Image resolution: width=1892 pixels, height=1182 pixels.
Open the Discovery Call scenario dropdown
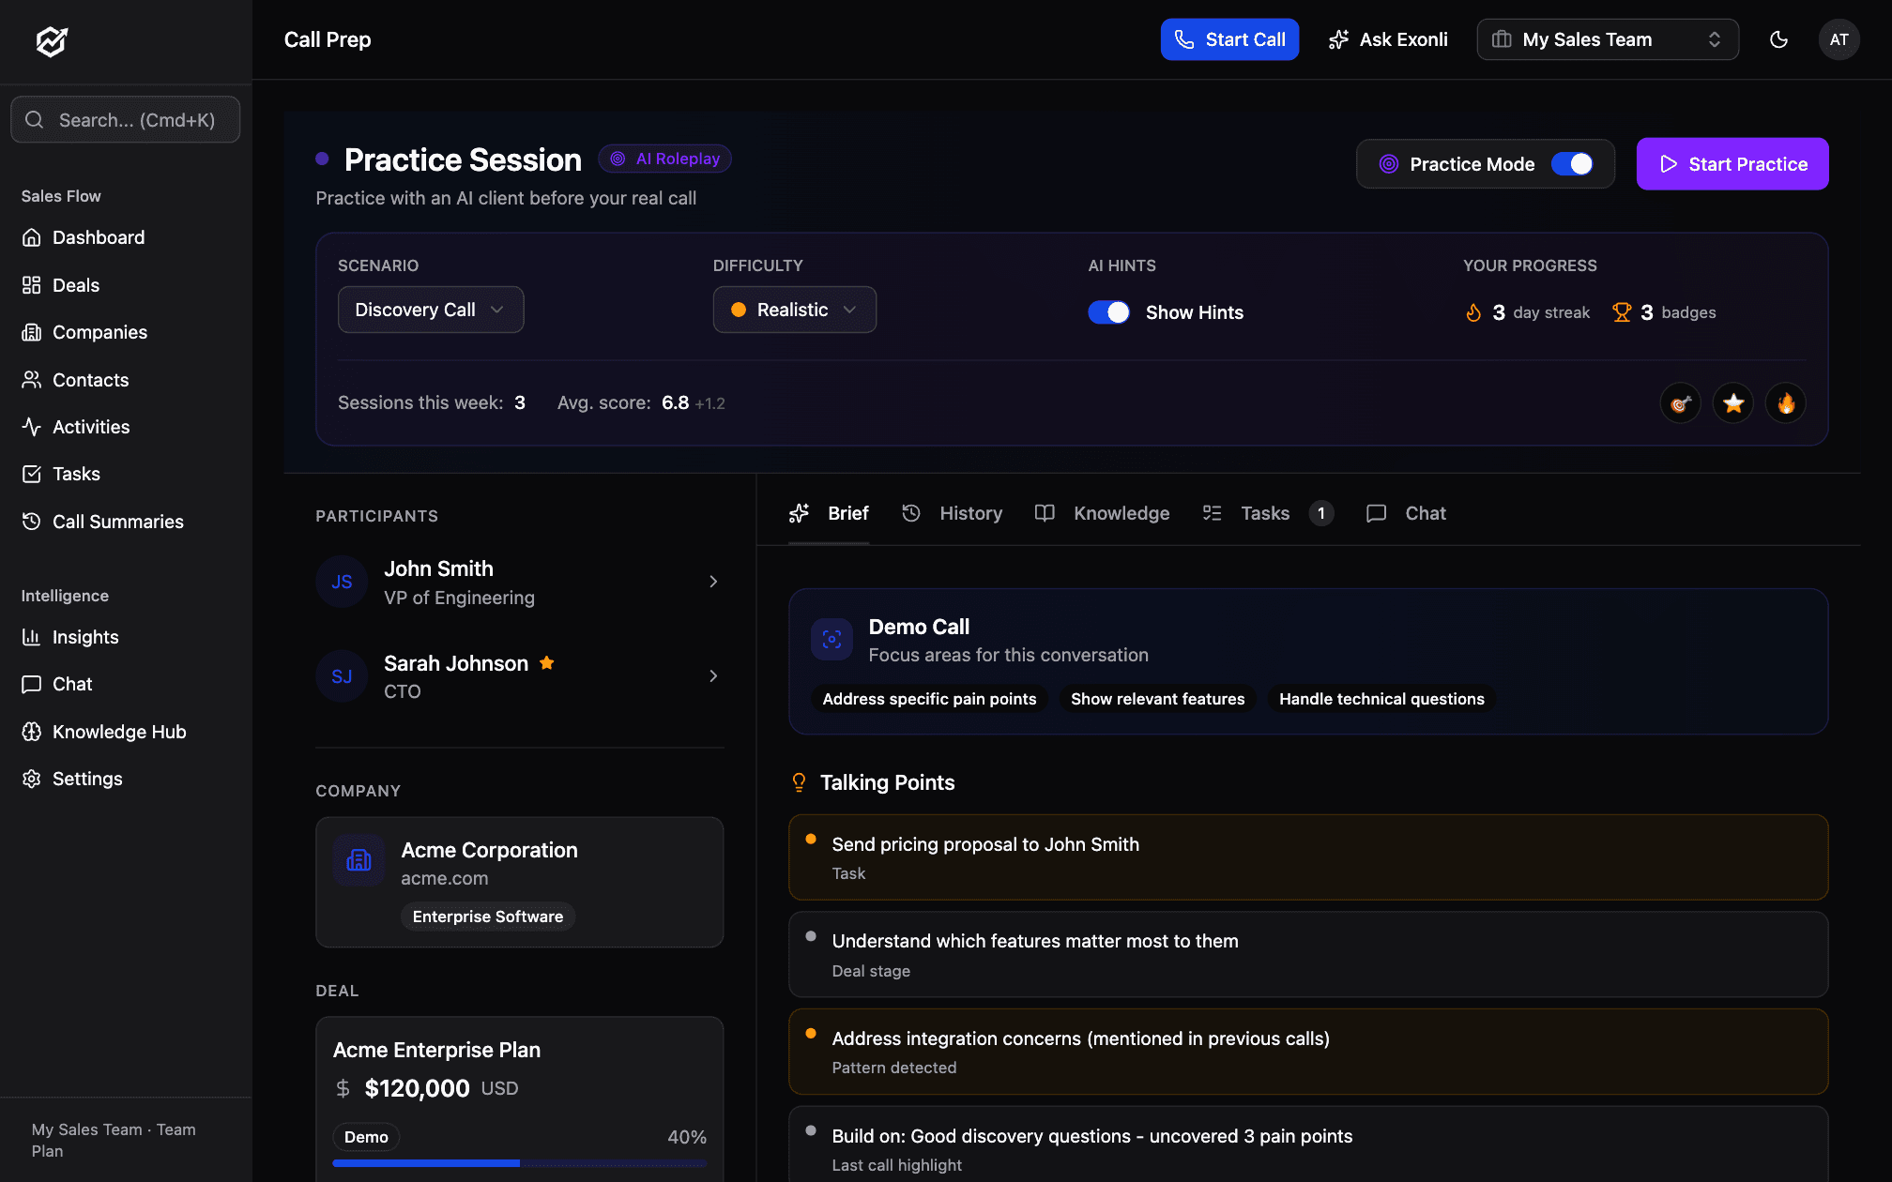(x=430, y=310)
